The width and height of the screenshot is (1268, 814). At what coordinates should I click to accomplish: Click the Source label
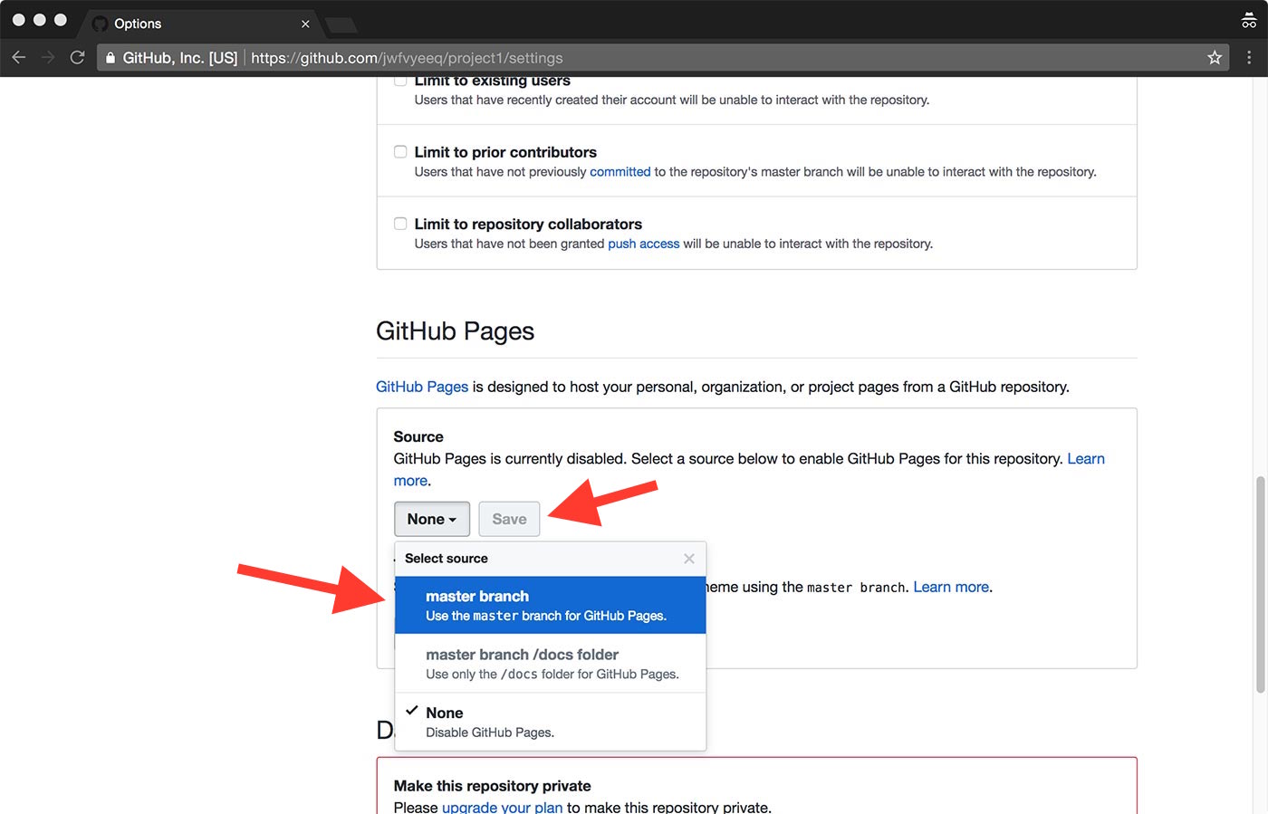418,436
